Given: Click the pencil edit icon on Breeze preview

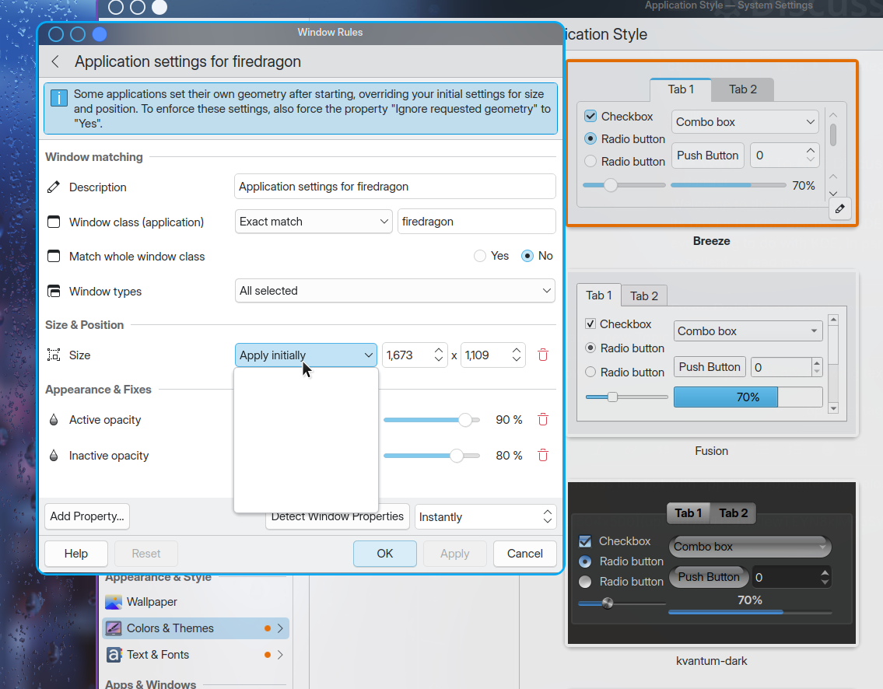Looking at the screenshot, I should 839,209.
